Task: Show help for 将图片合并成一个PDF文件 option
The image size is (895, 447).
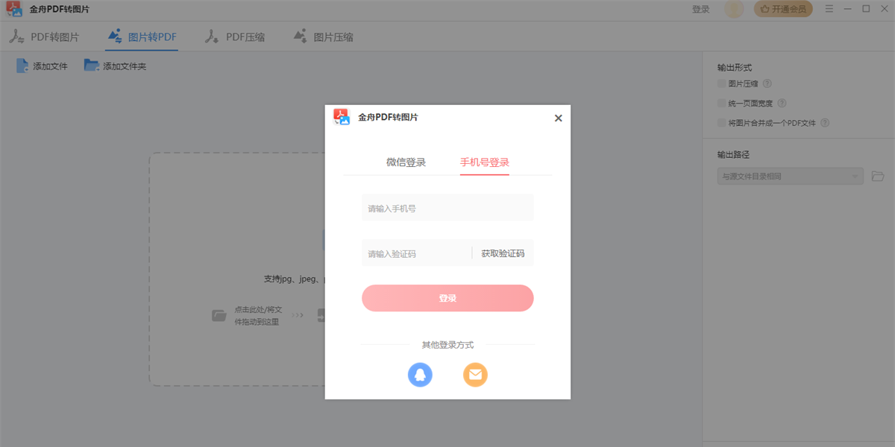Action: (x=825, y=123)
